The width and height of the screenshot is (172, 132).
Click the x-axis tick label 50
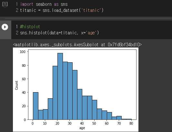(x=94, y=123)
